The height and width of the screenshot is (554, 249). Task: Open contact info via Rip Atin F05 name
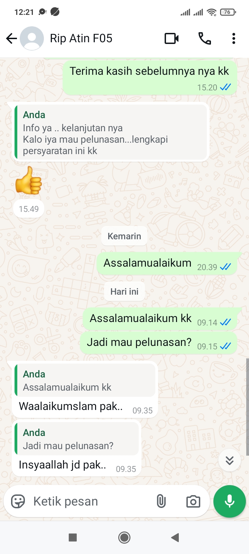[81, 38]
